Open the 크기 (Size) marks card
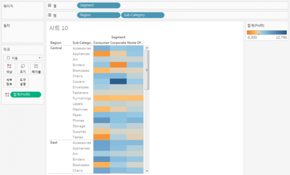290x175 pixels. pyautogui.click(x=22, y=68)
